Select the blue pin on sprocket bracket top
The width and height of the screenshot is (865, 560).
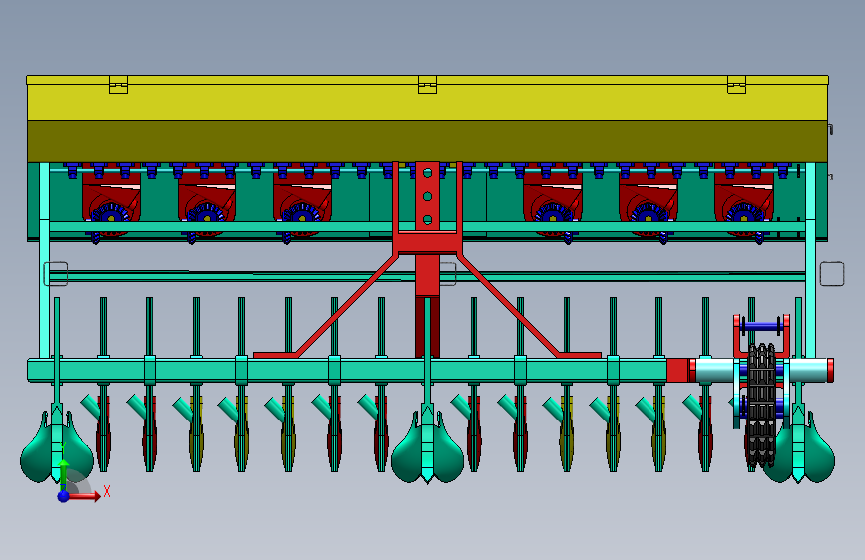(761, 326)
